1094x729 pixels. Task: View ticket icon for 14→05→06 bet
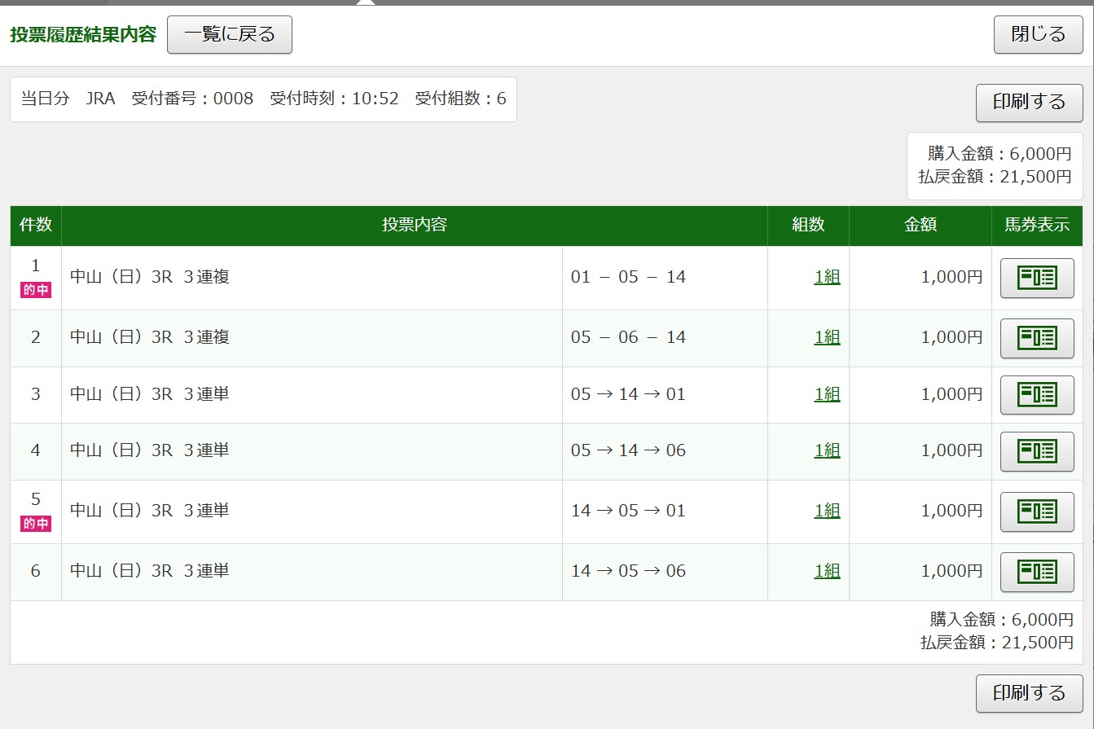[1036, 572]
